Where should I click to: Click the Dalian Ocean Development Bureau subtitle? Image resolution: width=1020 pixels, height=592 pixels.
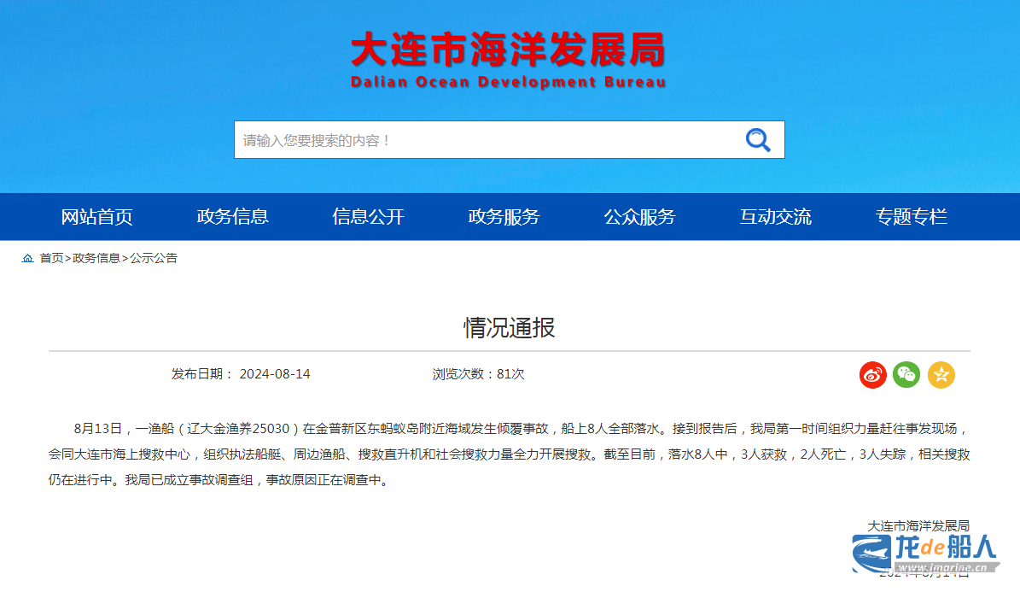pyautogui.click(x=509, y=83)
